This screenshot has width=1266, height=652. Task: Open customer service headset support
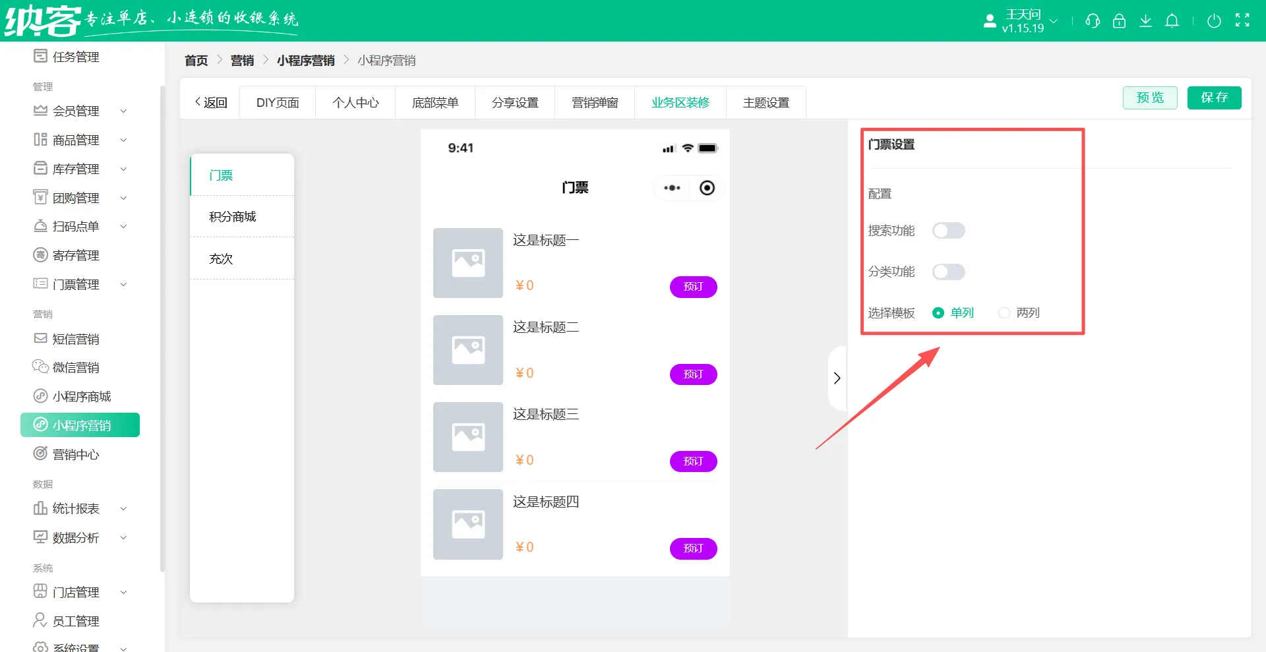tap(1093, 21)
